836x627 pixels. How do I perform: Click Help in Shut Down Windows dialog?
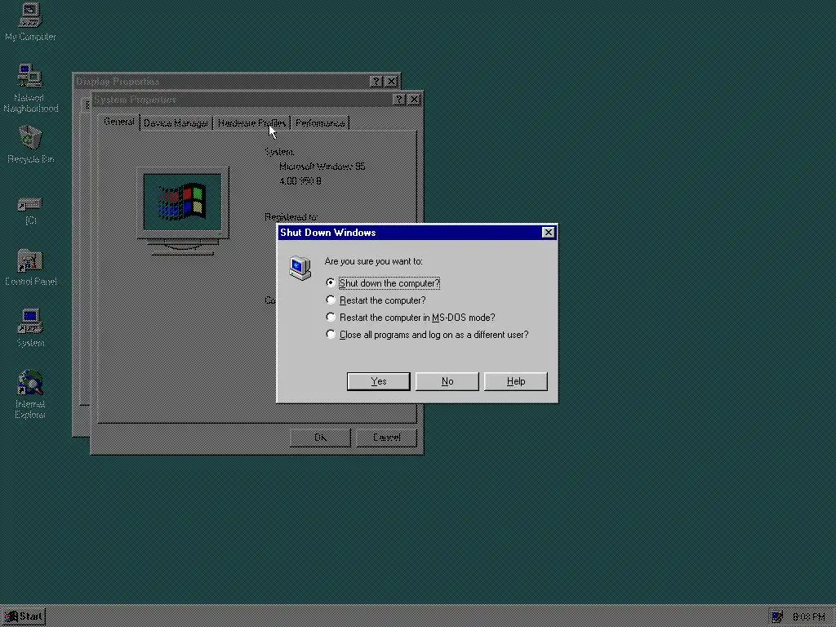[x=516, y=381]
